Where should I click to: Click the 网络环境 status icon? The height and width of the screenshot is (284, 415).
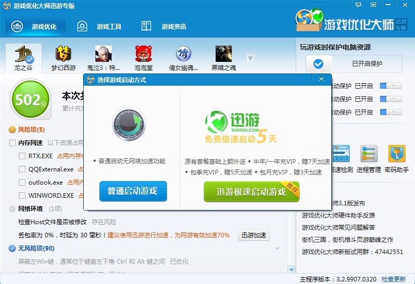click(12, 209)
